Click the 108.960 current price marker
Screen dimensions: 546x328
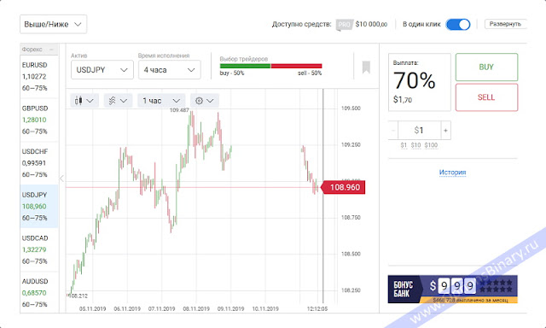[343, 187]
